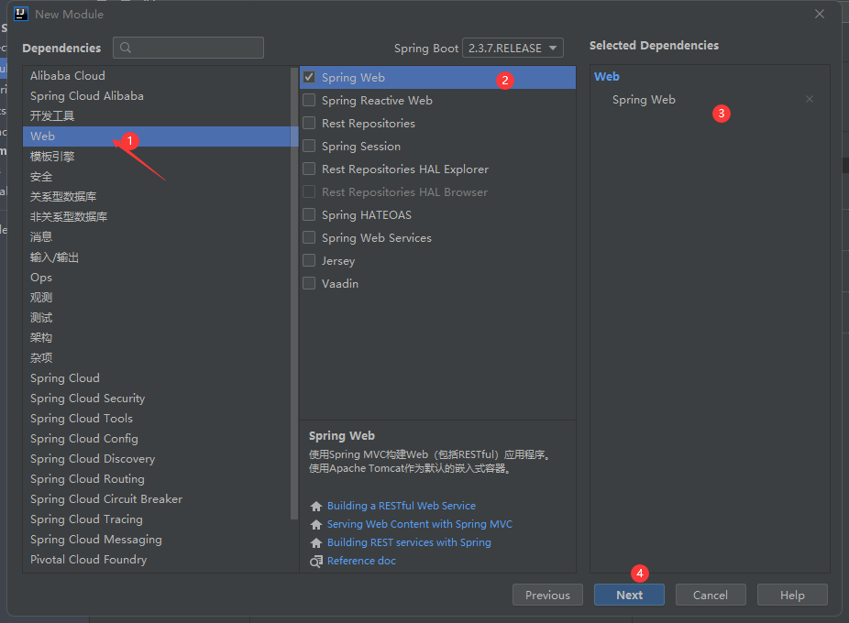Image resolution: width=849 pixels, height=623 pixels.
Task: Tick the Jersey checkbox
Action: point(309,260)
